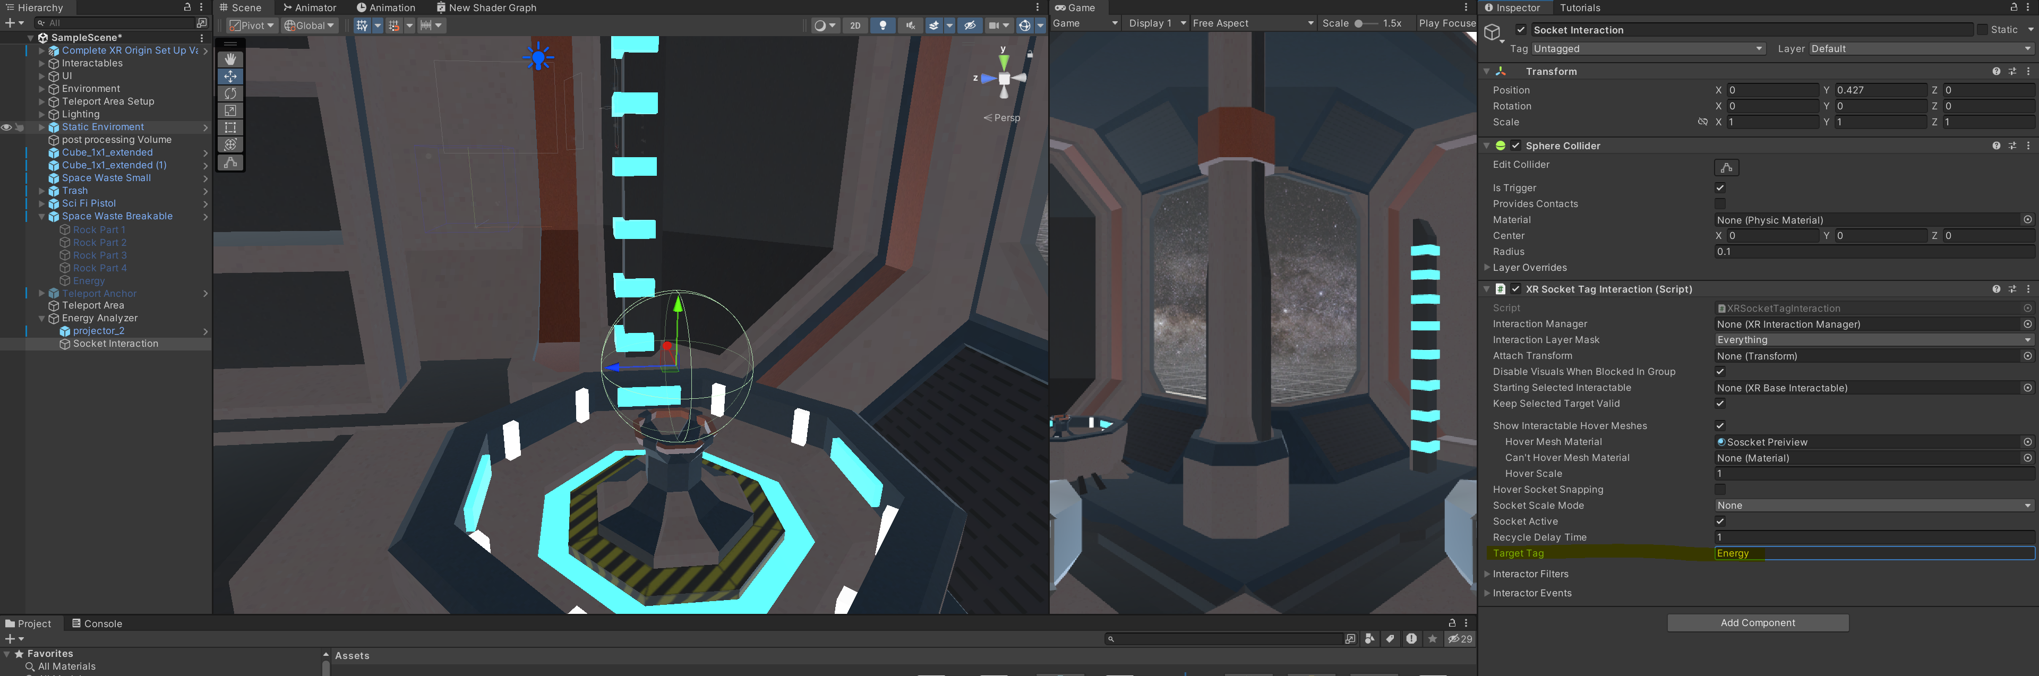The height and width of the screenshot is (676, 2039).
Task: Select the Rotate tool
Action: (230, 93)
